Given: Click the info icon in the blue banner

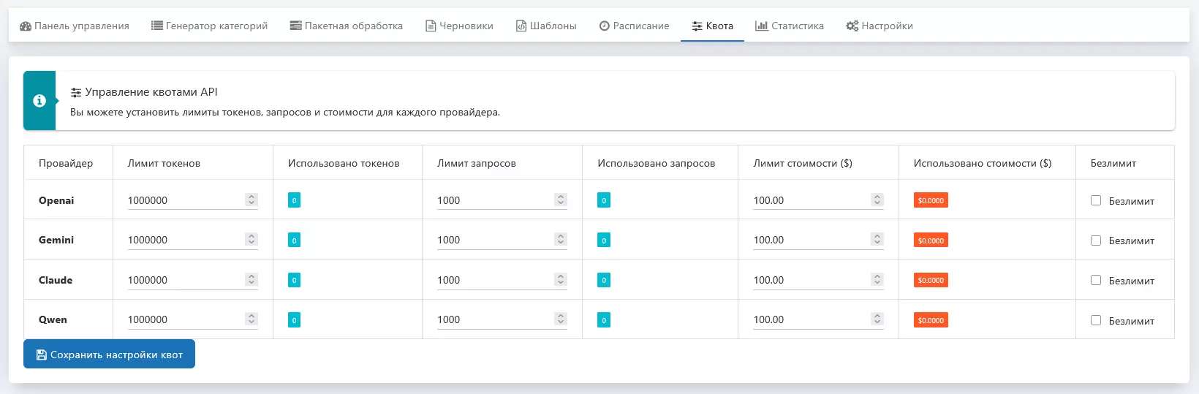Looking at the screenshot, I should point(39,101).
